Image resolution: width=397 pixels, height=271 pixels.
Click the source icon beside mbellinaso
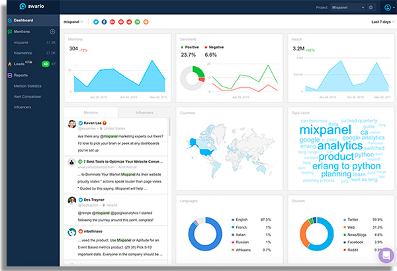click(81, 231)
